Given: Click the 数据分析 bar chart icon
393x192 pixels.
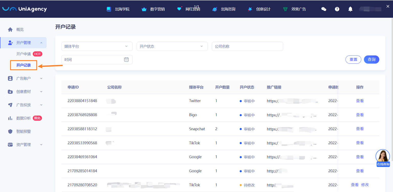Looking at the screenshot, I should point(10,118).
